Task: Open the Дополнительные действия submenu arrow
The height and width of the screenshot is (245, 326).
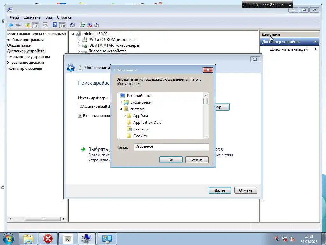Action: click(x=316, y=49)
